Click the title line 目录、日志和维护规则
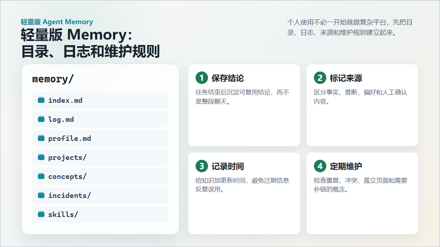 pyautogui.click(x=91, y=52)
